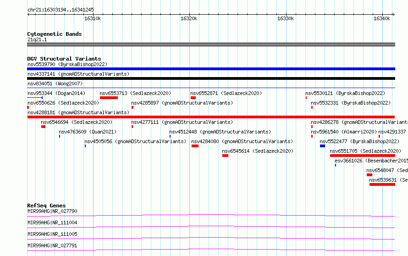Viewport: 408px width, 256px height.
Task: Click nsv5532331 (ByrskaBishop2022) label
Action: click(351, 103)
